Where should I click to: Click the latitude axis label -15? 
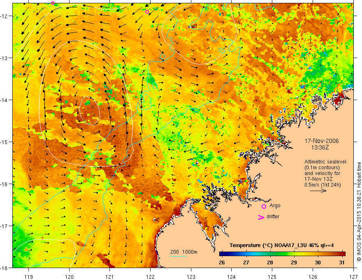[5, 142]
